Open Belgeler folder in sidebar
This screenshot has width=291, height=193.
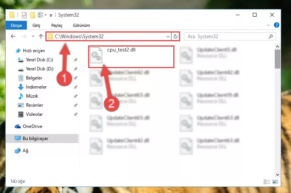click(31, 78)
